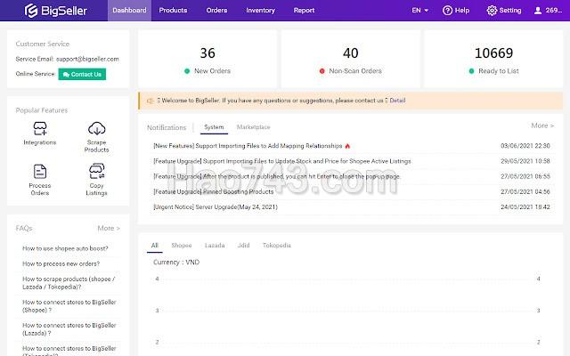Open Urgent Notice Server Upgrade May 24 notice
Image resolution: width=570 pixels, height=356 pixels.
click(216, 207)
